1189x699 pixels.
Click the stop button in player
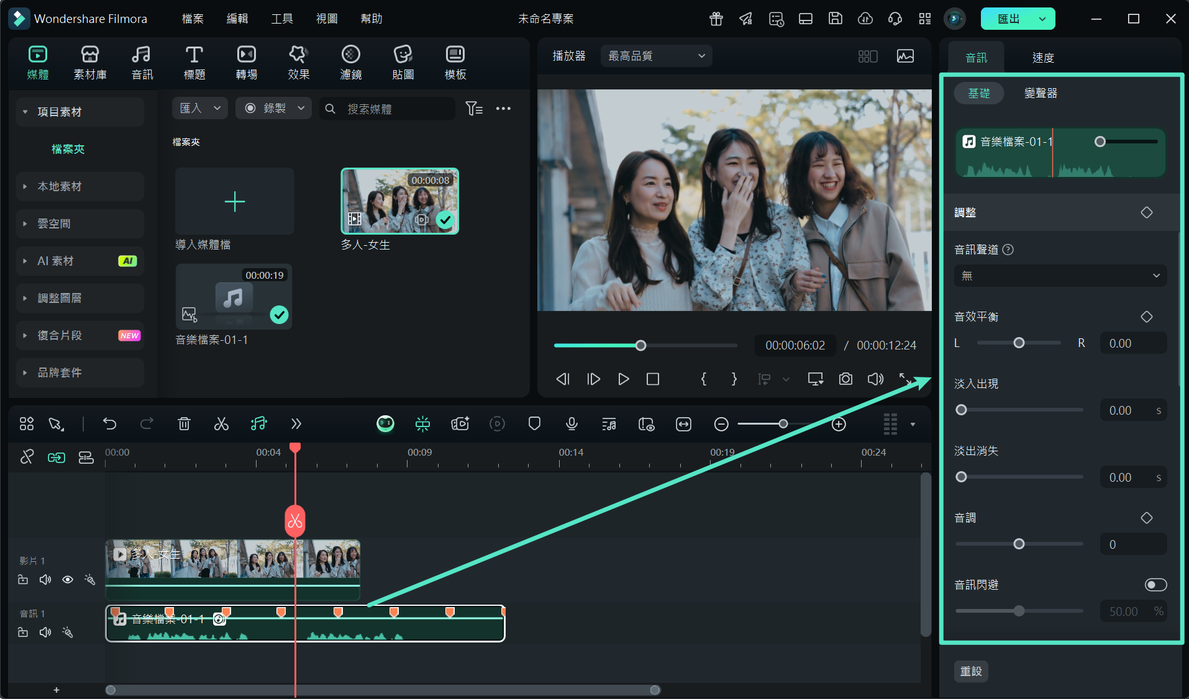click(x=653, y=379)
